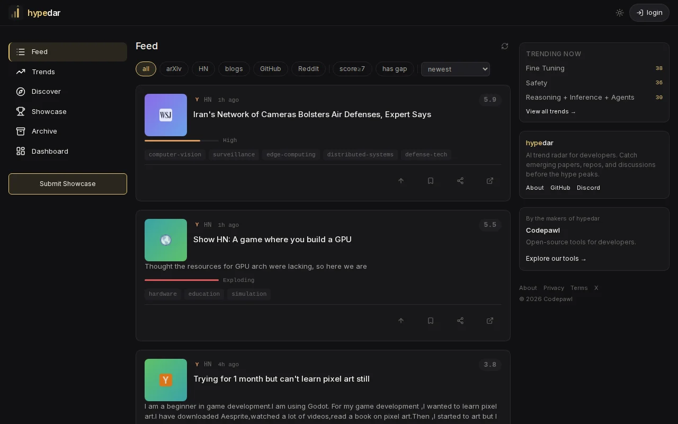Open the 'newest' sort dropdown
Screen dimensions: 678x424
(x=456, y=69)
